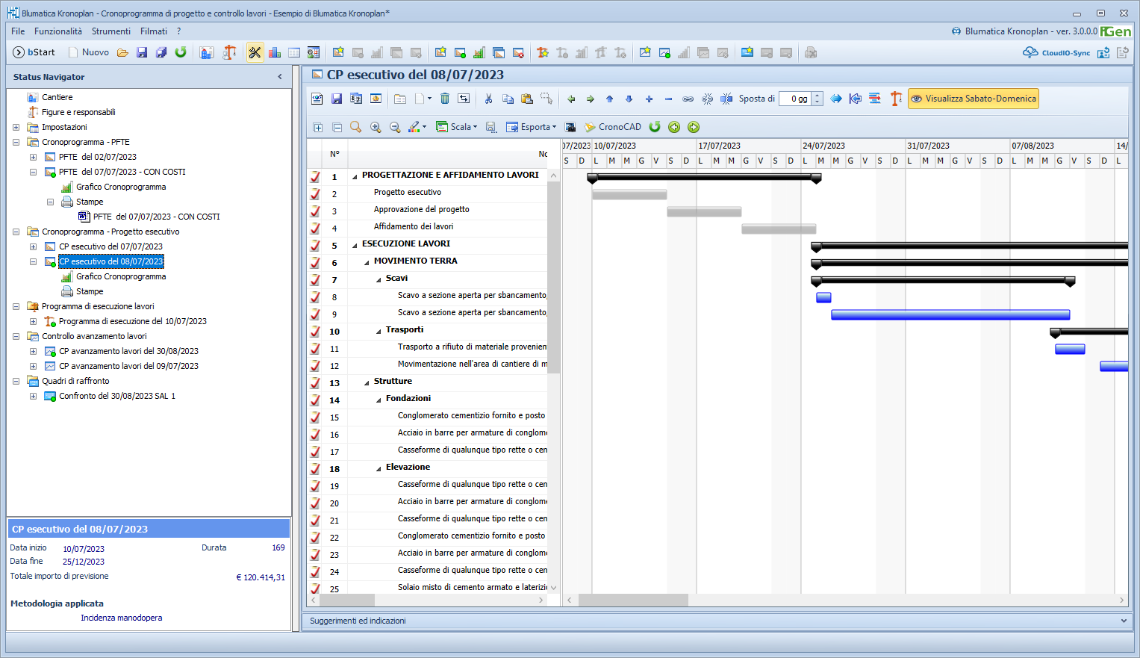Screen dimensions: 1140x658
Task: Open the Filmati menu
Action: [154, 31]
